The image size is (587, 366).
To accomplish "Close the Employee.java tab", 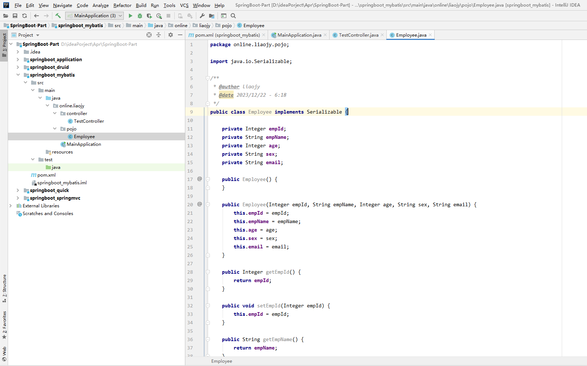I will point(430,35).
